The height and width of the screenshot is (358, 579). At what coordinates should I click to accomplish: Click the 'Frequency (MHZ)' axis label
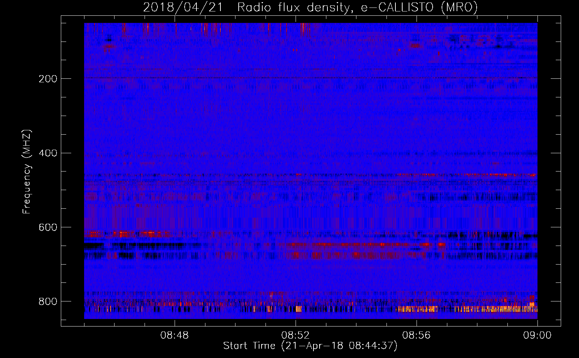click(27, 172)
